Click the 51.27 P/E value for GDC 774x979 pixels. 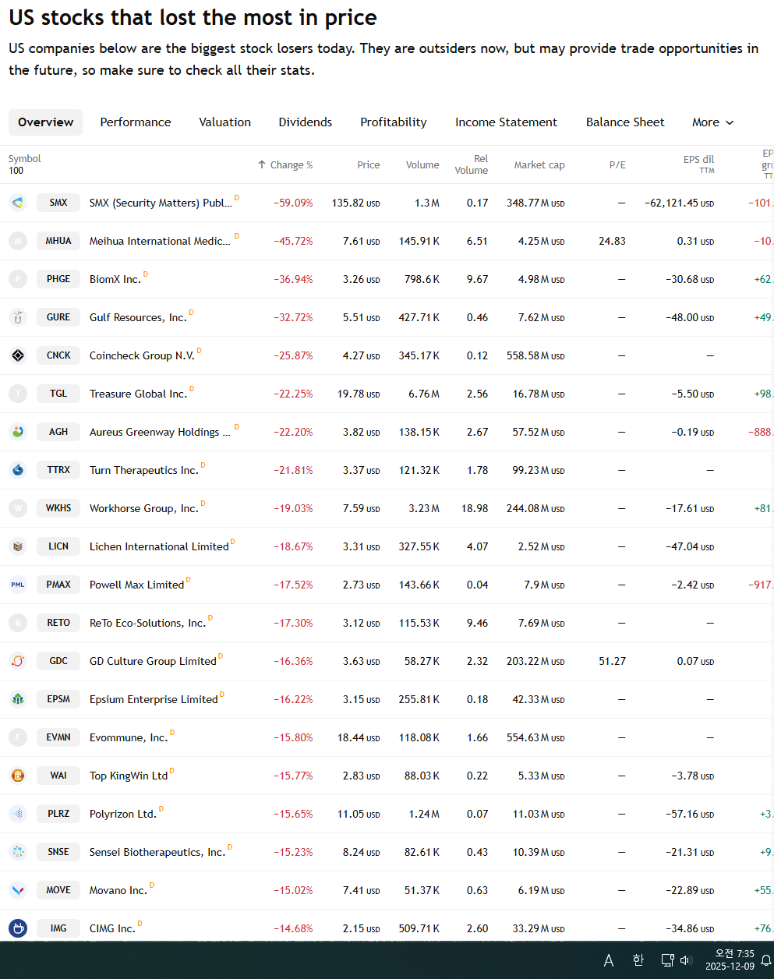pos(613,661)
